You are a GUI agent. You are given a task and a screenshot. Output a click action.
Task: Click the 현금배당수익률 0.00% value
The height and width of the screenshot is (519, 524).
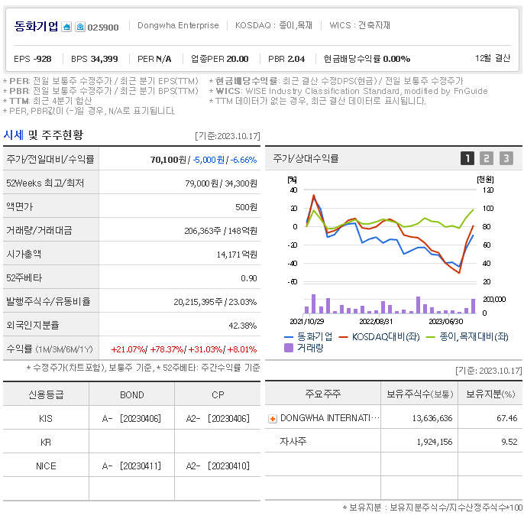(x=367, y=59)
